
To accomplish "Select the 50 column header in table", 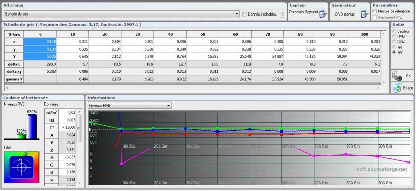I will pos(203,34).
